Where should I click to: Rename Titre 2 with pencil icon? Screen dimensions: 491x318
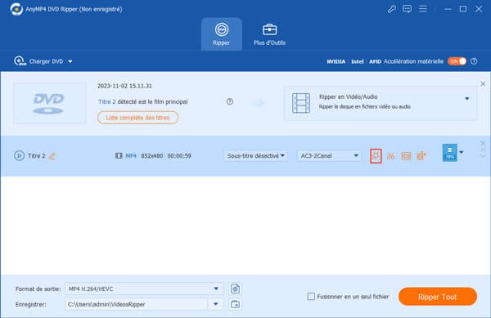[52, 155]
